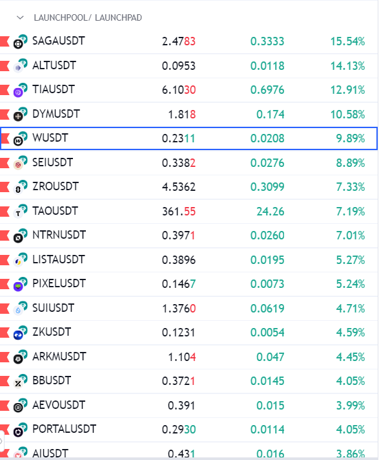This screenshot has height=460, width=379.
Task: Select the SUIUSDT symbol name
Action: point(53,308)
